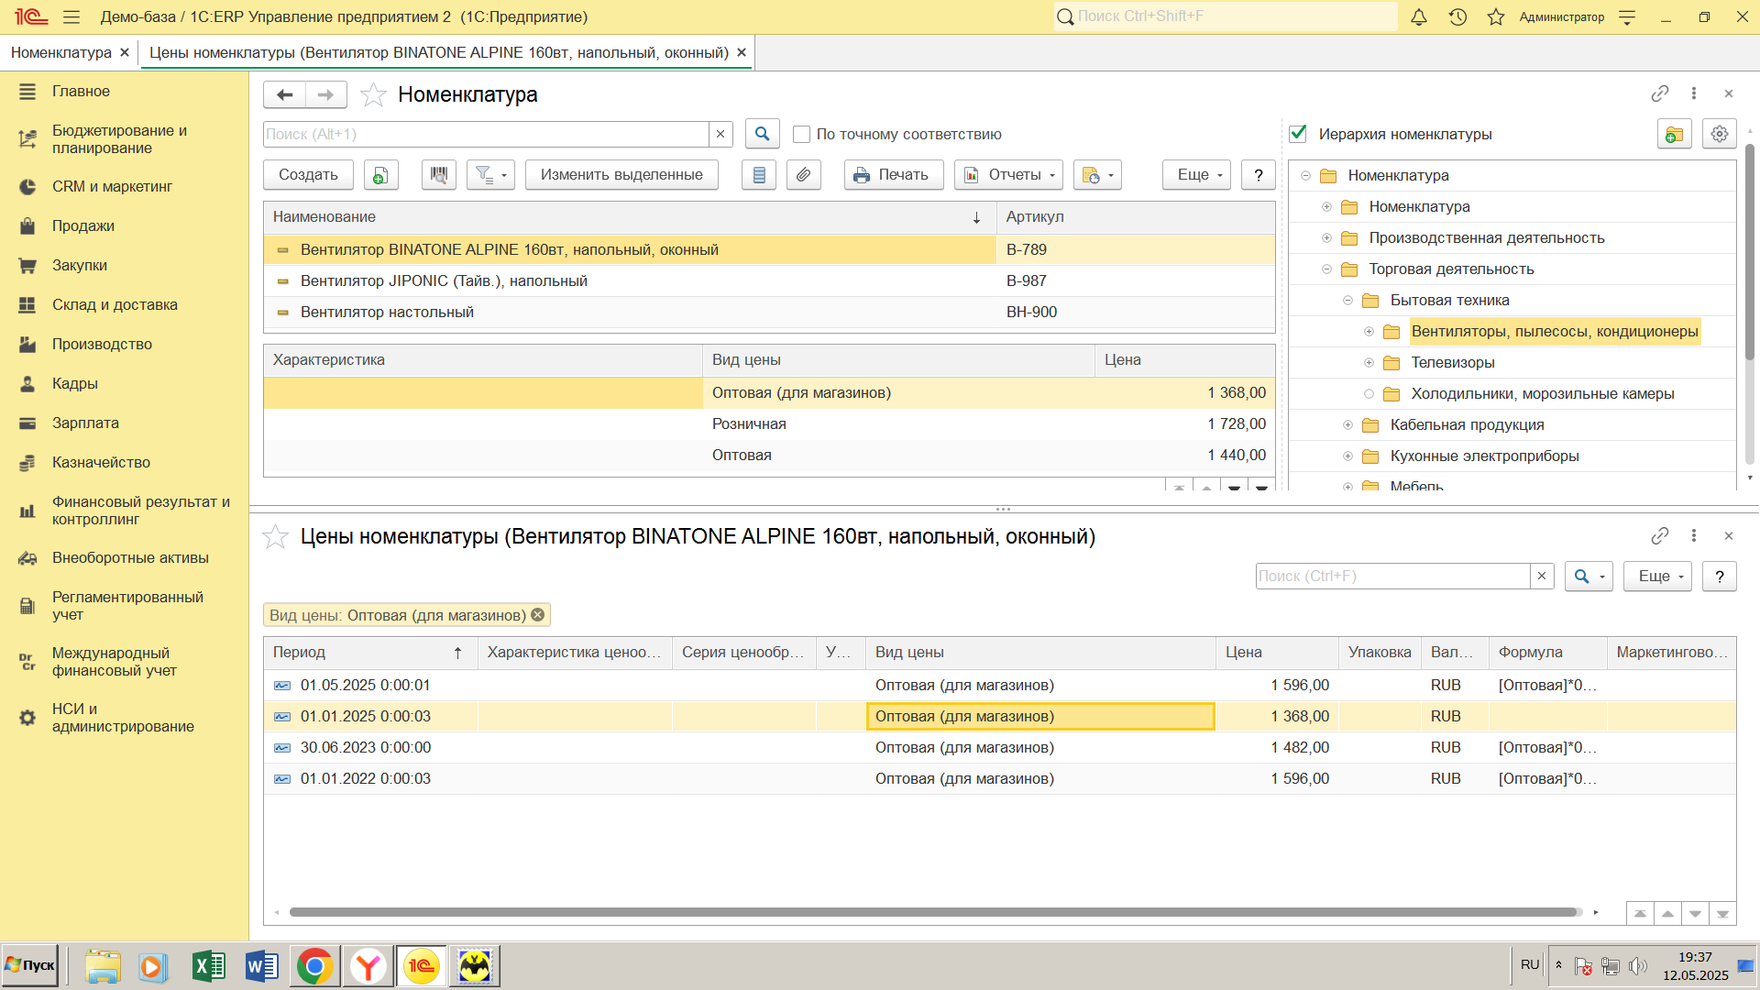Image resolution: width=1760 pixels, height=990 pixels.
Task: Select Вентилятор JIPONIC (Тайв.), напольный row
Action: [769, 281]
